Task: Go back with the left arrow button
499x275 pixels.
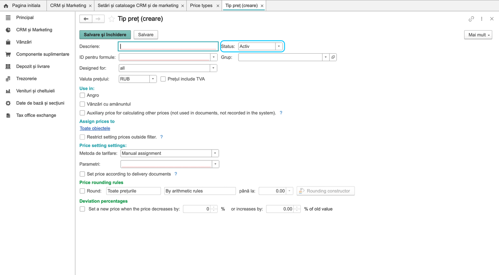Action: tap(86, 19)
